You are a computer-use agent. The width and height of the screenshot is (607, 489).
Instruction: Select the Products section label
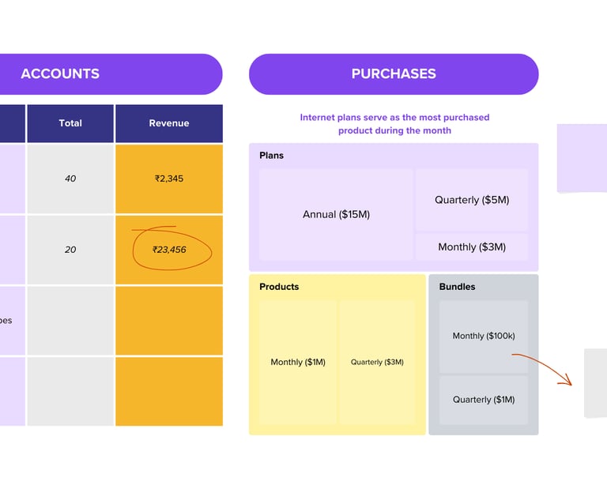click(x=279, y=287)
